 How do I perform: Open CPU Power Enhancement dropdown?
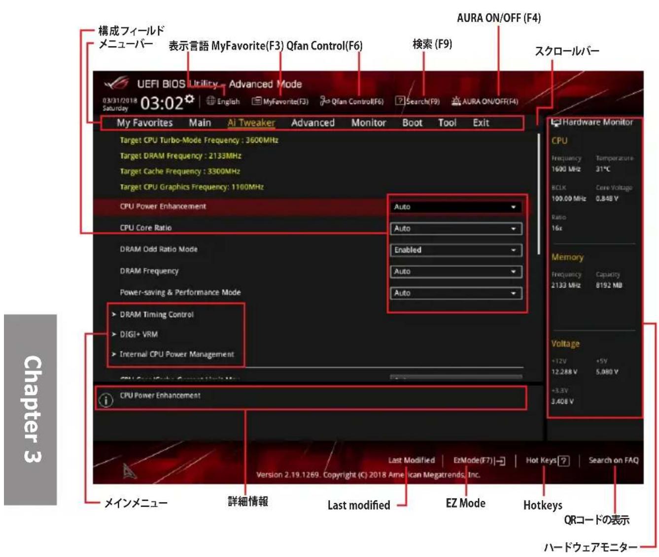455,207
